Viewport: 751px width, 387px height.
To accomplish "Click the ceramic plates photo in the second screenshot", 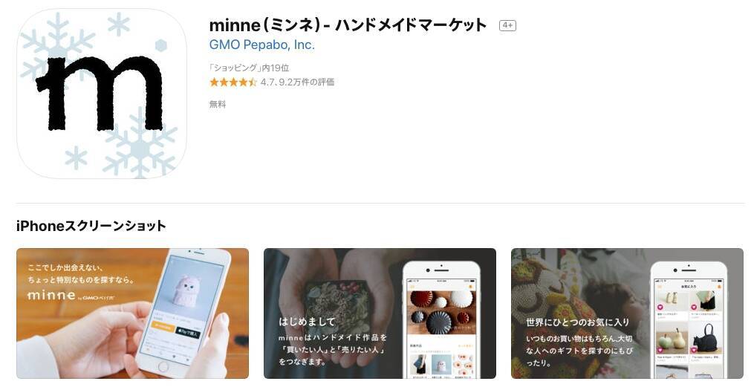I will (441, 312).
